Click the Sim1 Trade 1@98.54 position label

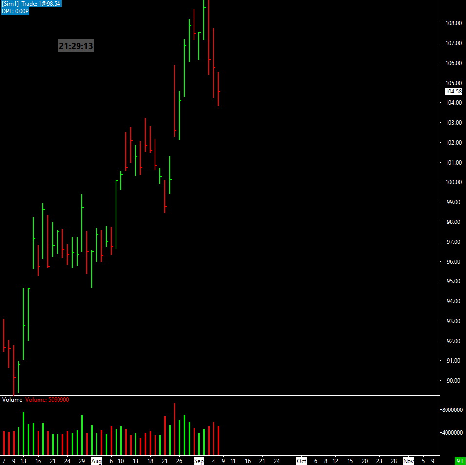coord(31,4)
